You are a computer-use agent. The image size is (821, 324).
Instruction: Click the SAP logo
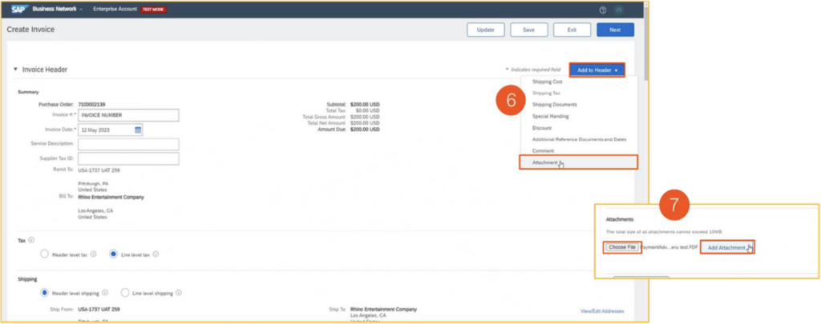[x=19, y=10]
